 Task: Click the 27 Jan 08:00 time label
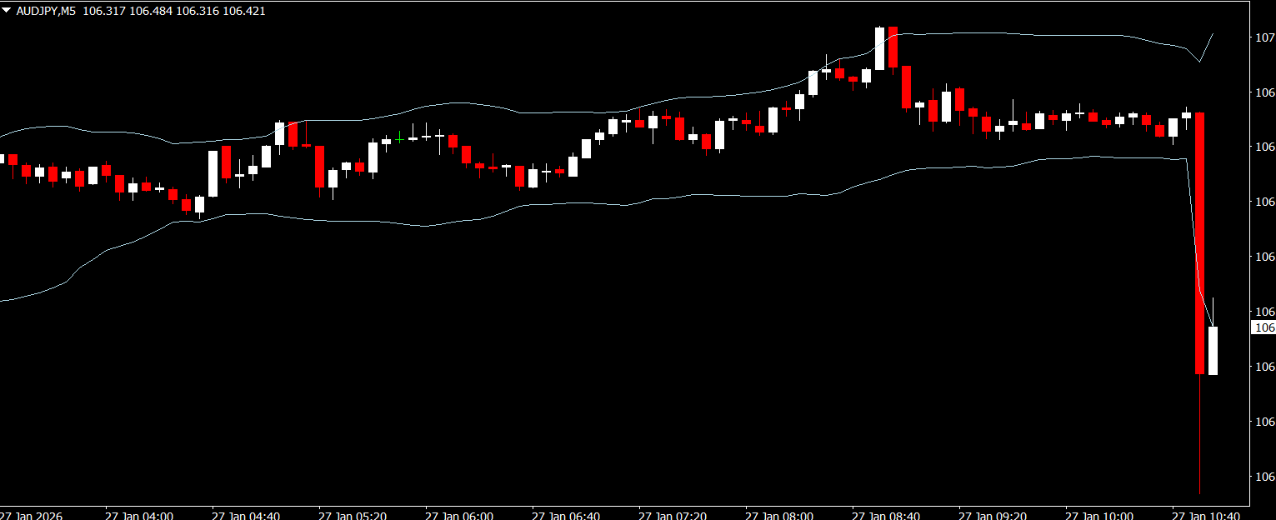tap(778, 515)
